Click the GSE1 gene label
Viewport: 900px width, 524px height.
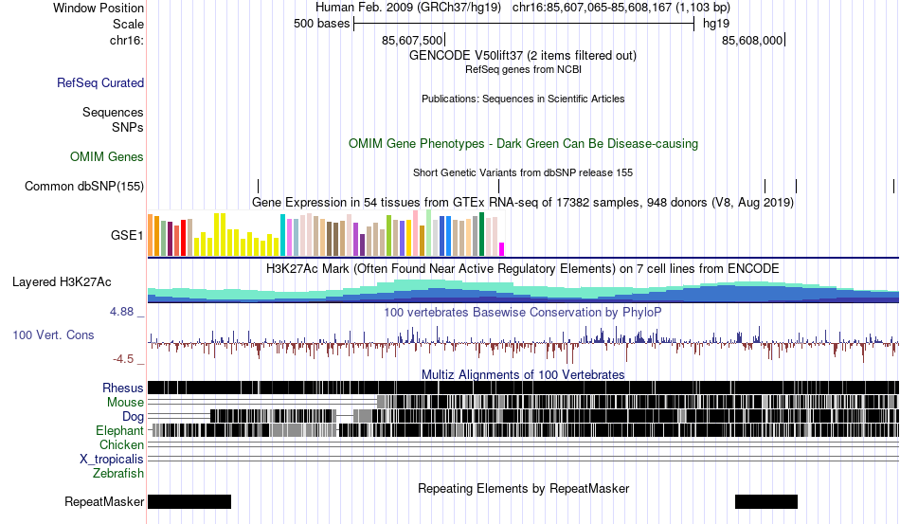(127, 235)
